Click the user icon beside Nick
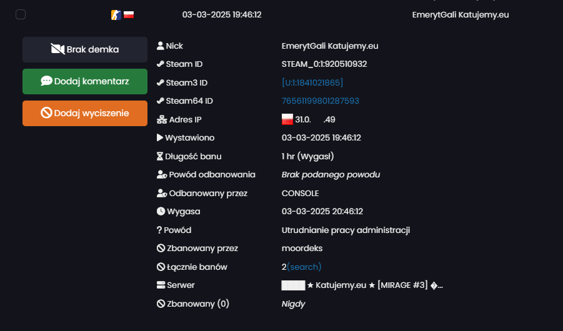The image size is (563, 331). [161, 46]
